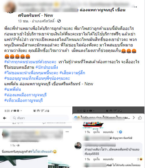Viewport: 145px width, 168px height.
Task: Click hashtag #ไม่ใช่เวทีหมอลำ in embedded post
Action: coord(42,151)
